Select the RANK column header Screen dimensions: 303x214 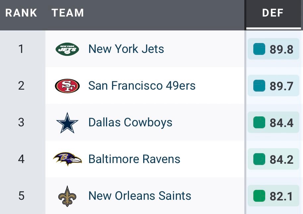pos(21,13)
